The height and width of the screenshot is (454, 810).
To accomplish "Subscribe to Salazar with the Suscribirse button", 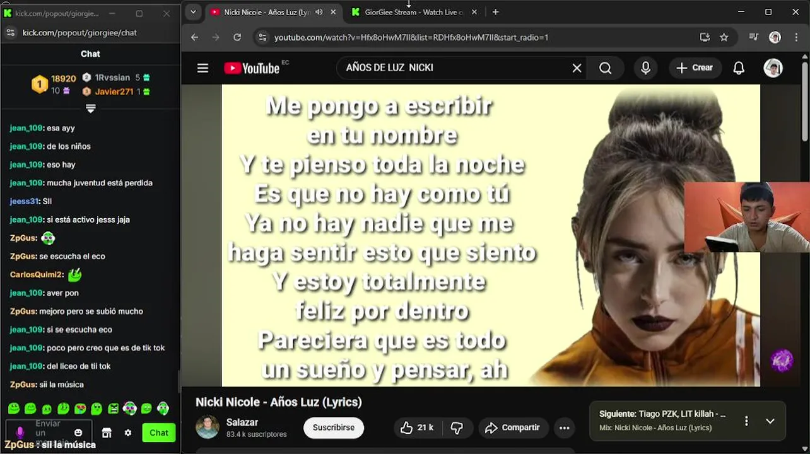I will [x=334, y=428].
